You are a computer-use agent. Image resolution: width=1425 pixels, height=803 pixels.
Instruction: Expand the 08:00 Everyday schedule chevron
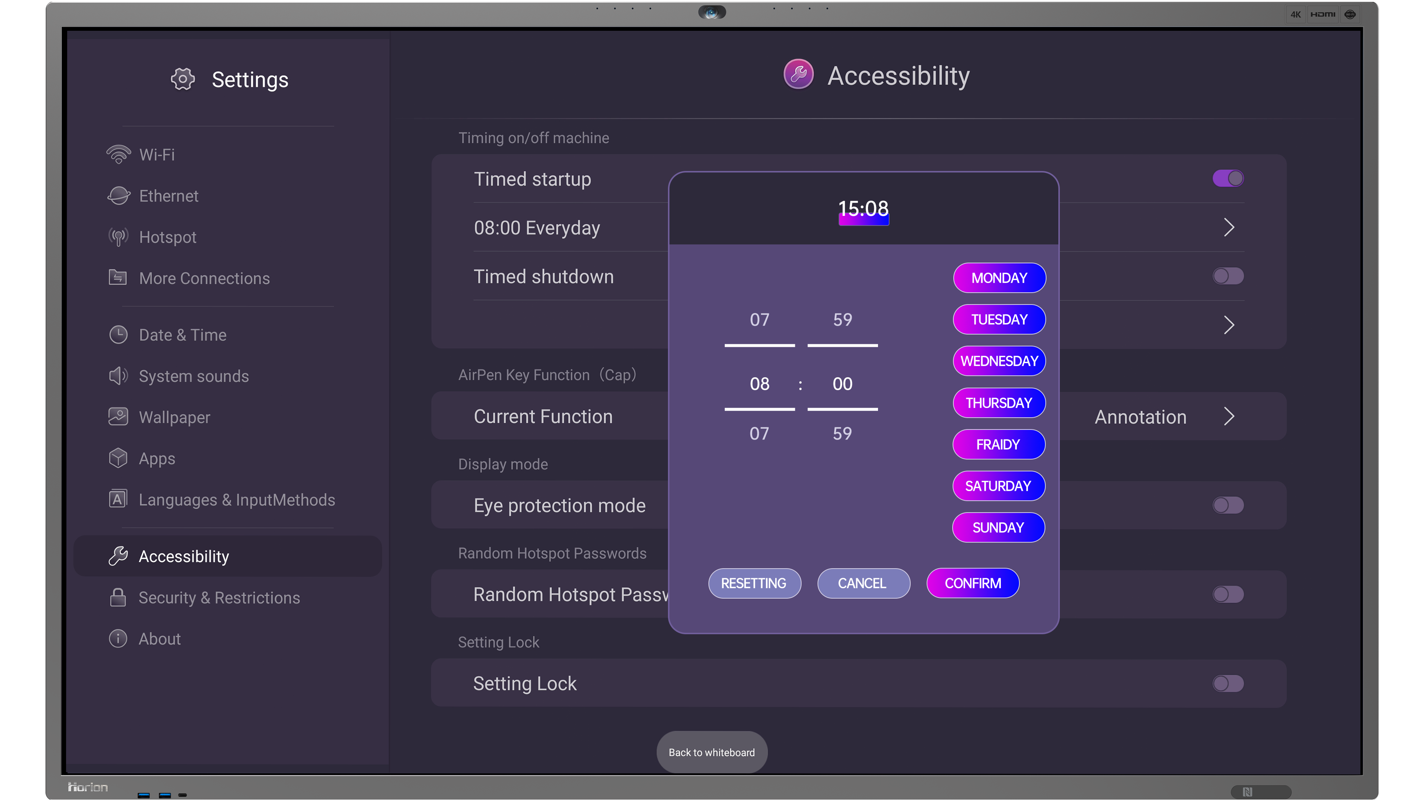[x=1229, y=227]
